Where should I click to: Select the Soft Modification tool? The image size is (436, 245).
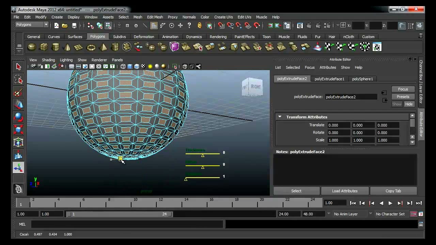[x=18, y=155]
